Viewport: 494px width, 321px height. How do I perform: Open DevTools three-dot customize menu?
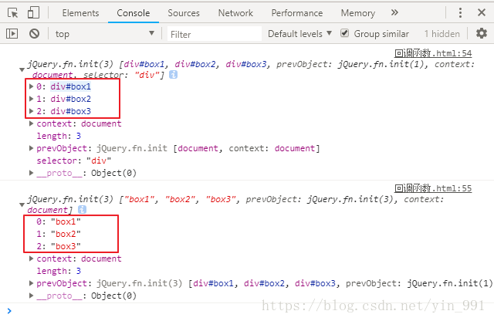[x=460, y=12]
